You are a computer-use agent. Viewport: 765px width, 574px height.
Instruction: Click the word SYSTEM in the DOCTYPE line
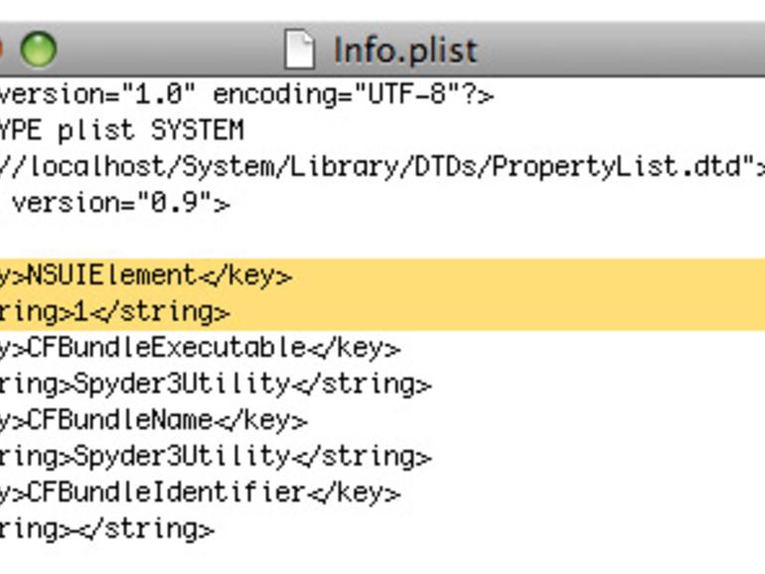tap(197, 130)
